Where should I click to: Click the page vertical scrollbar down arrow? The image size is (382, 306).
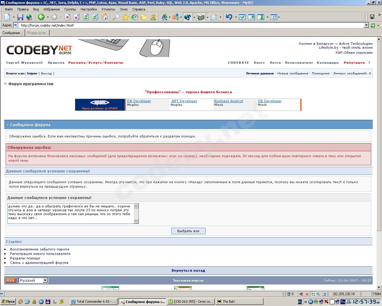[379, 287]
